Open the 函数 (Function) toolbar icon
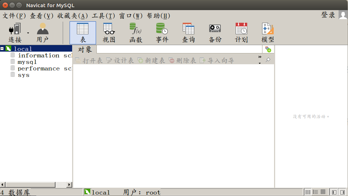 tap(136, 32)
